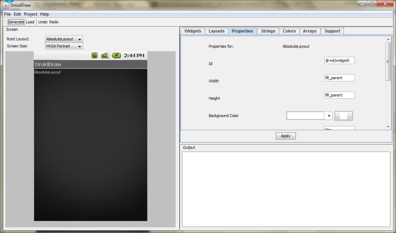
Task: Open the Screen Size dropdown
Action: 64,46
